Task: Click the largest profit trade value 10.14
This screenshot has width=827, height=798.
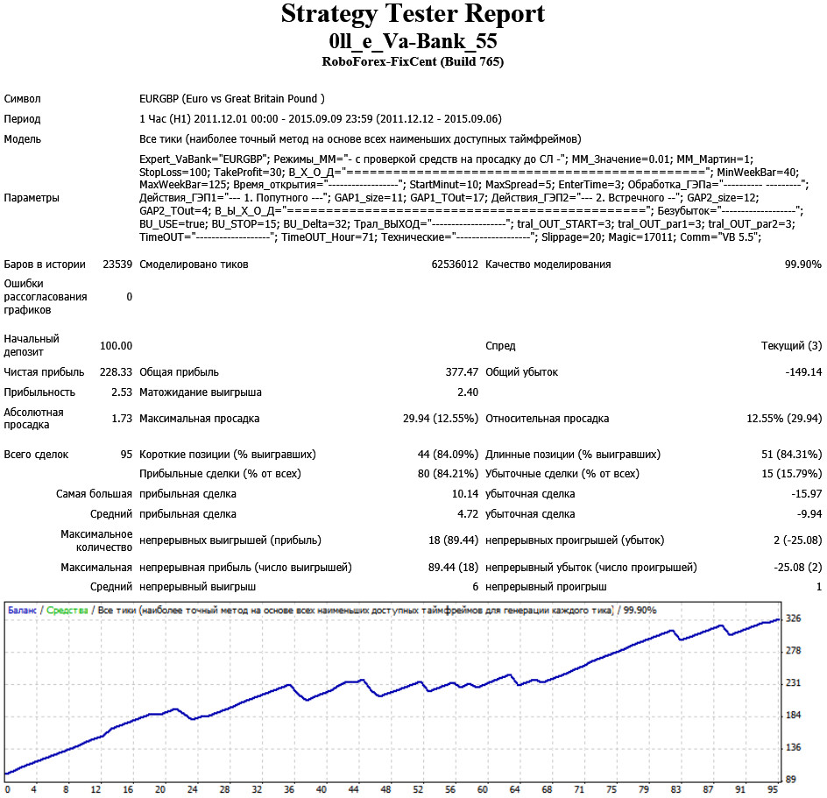Action: pyautogui.click(x=464, y=494)
